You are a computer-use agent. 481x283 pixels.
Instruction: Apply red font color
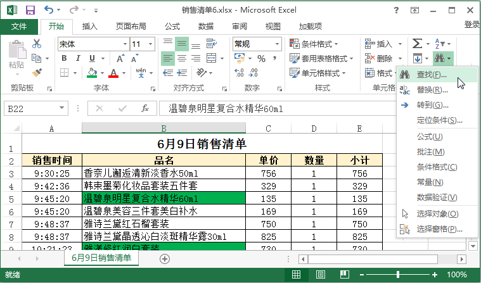pyautogui.click(x=113, y=73)
